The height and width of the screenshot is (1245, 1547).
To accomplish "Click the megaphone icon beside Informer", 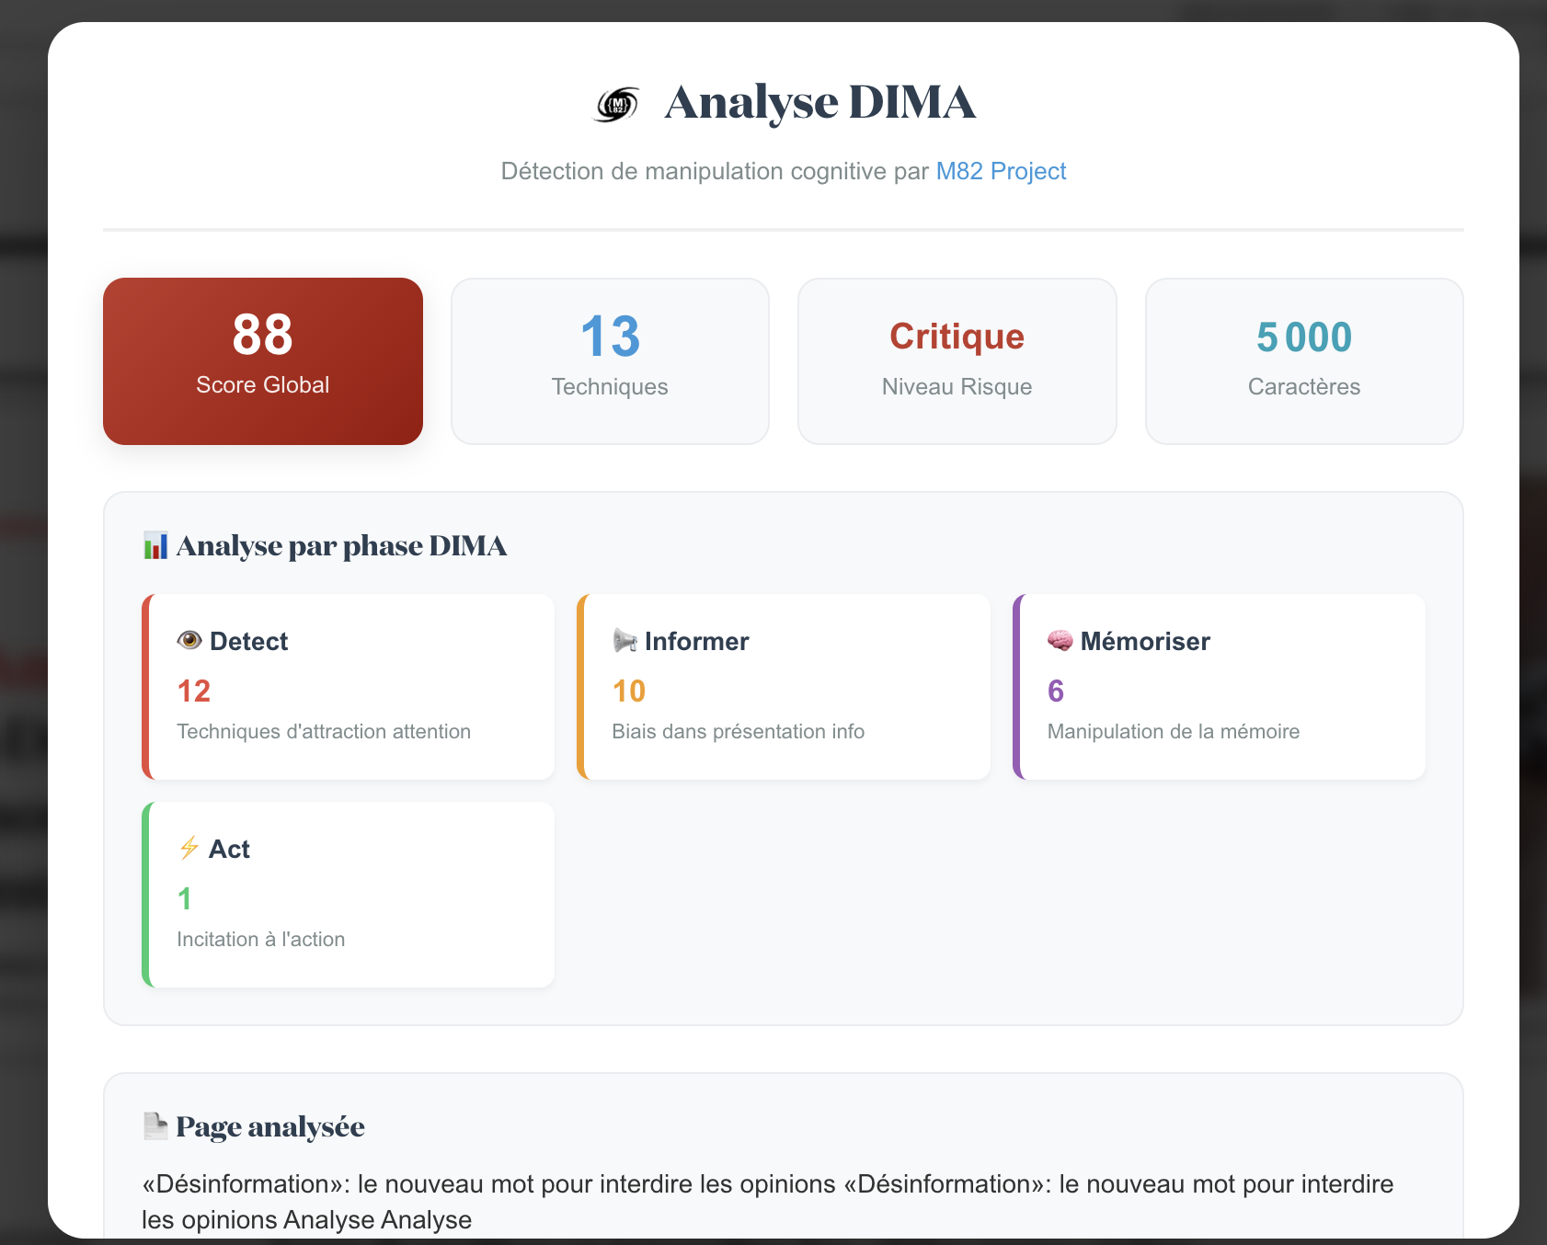I will [x=625, y=641].
